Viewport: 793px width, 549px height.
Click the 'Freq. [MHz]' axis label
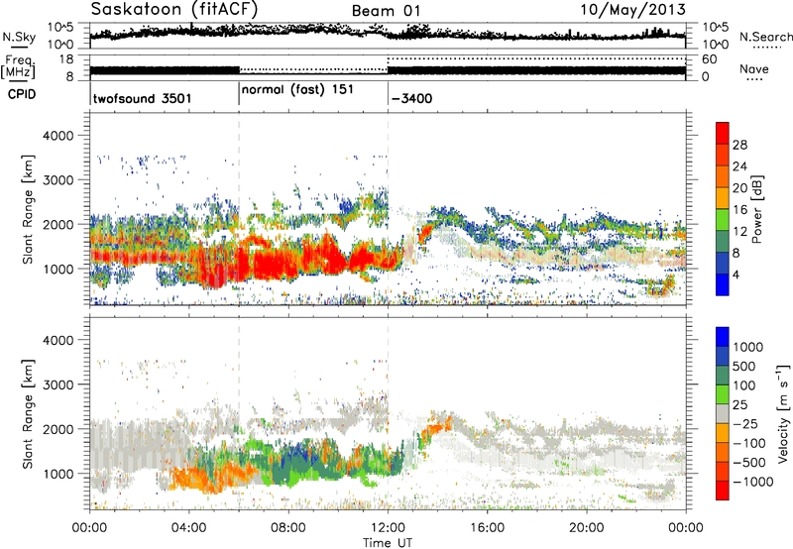pyautogui.click(x=18, y=67)
